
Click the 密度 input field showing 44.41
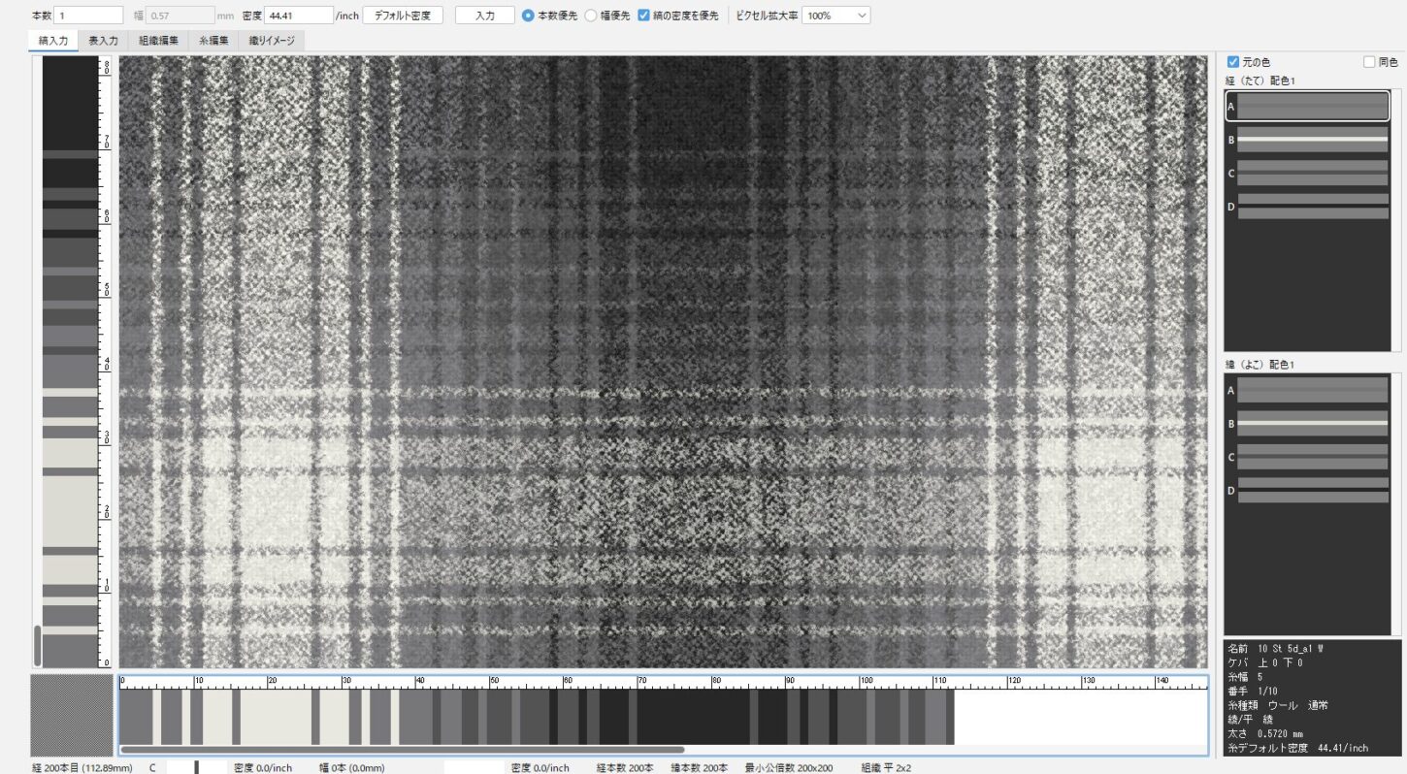point(298,16)
